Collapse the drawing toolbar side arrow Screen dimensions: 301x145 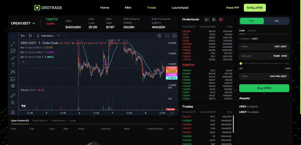coord(18,102)
